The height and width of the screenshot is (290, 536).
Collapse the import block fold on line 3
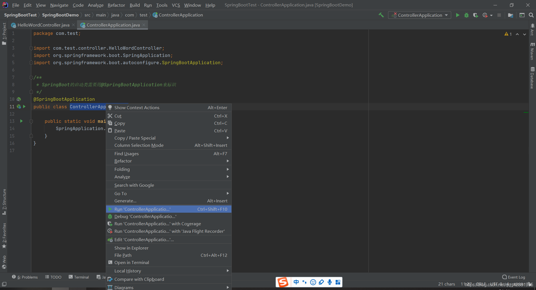pos(31,48)
